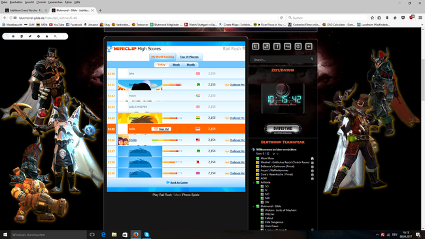Click Challenge Me! on Shoka's row
425x239 pixels.
click(x=237, y=140)
